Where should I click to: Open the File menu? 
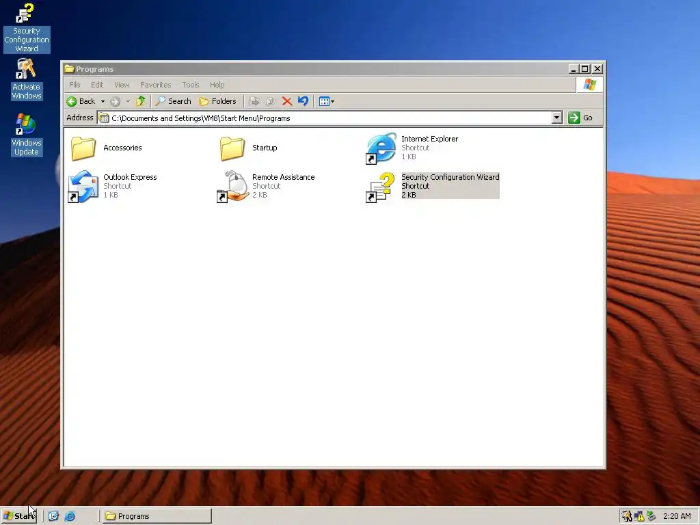(75, 85)
